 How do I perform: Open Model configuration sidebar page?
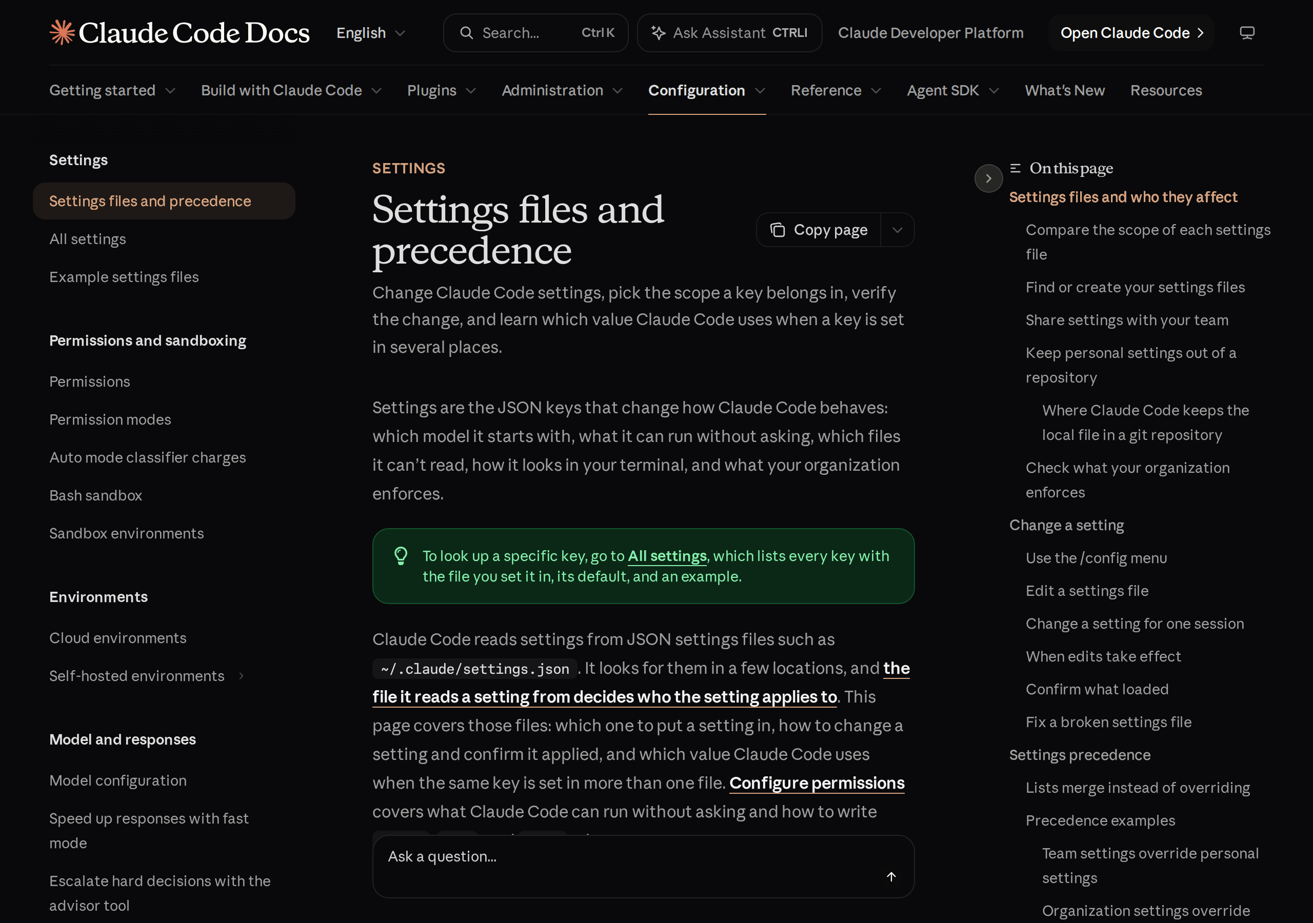tap(118, 780)
